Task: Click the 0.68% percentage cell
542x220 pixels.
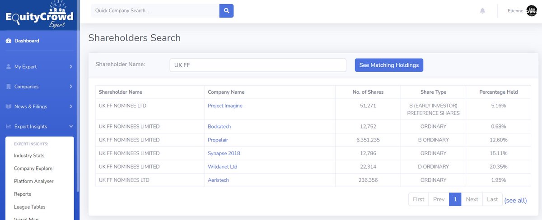Action: click(x=499, y=126)
